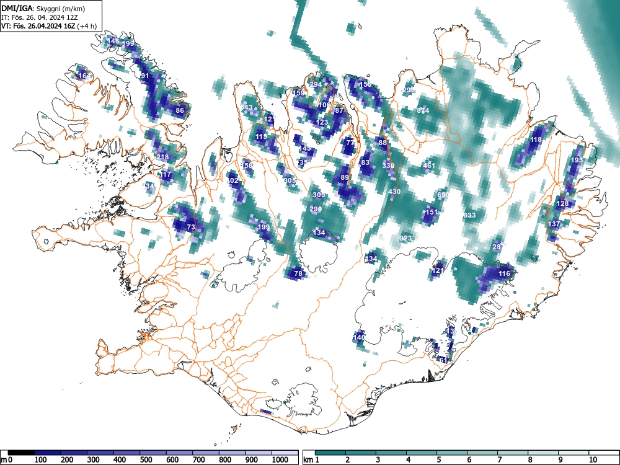620x465 pixels.
Task: Click the visibility value 461 on the map
Action: pyautogui.click(x=429, y=166)
